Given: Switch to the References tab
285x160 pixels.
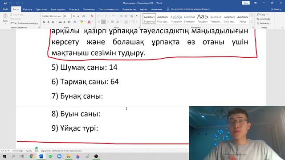Looking at the screenshot, I should (89, 9).
